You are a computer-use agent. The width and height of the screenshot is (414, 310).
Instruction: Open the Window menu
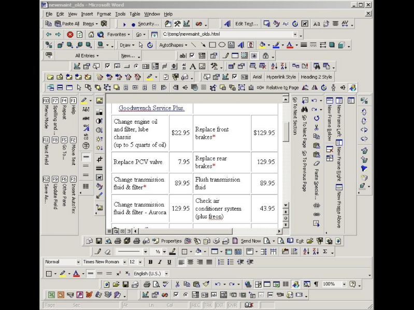tap(152, 14)
